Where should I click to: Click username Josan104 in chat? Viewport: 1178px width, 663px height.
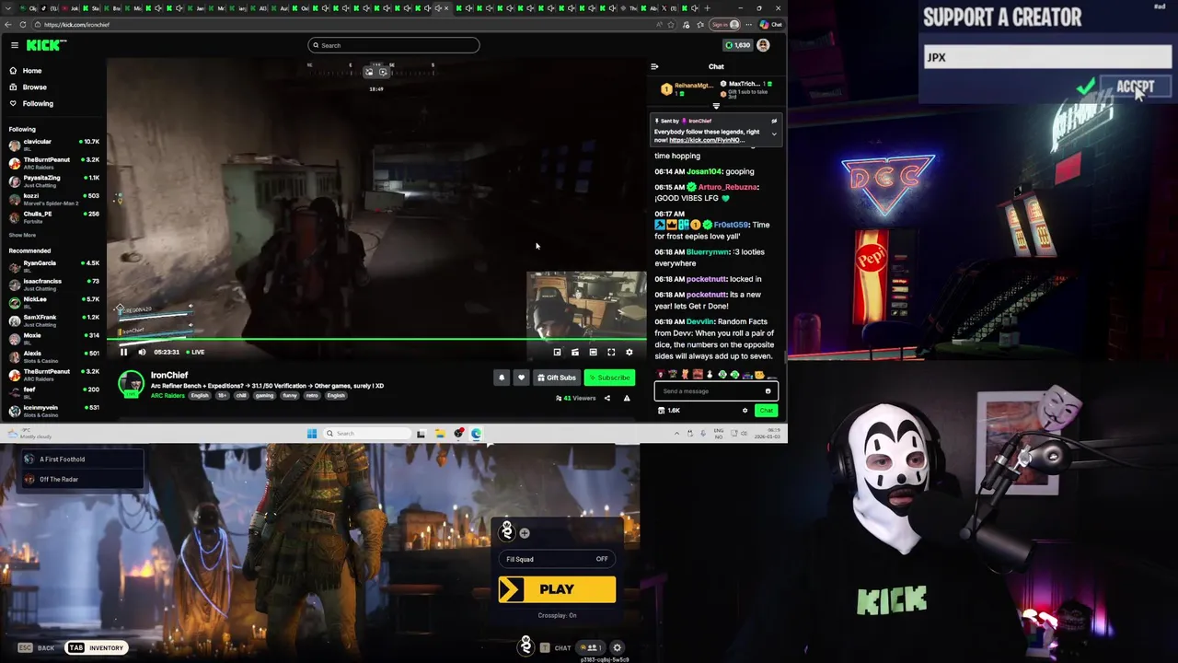[704, 171]
